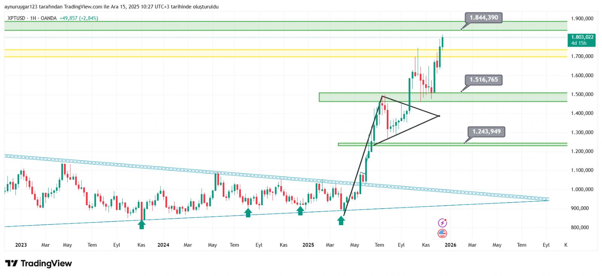Click the 1.516,765 price callout label
The width and height of the screenshot is (602, 276).
[483, 80]
